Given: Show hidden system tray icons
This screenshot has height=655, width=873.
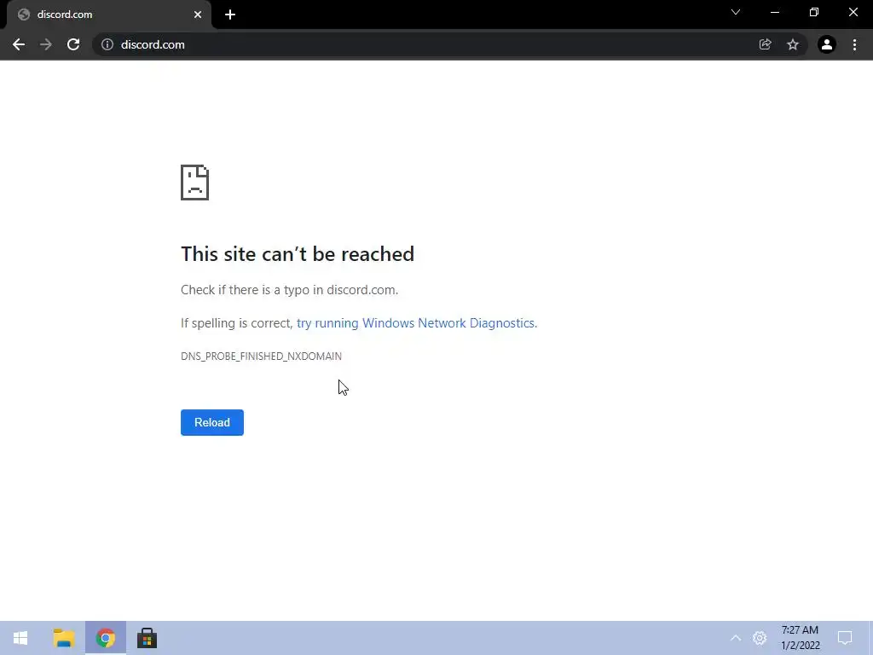Looking at the screenshot, I should tap(736, 638).
